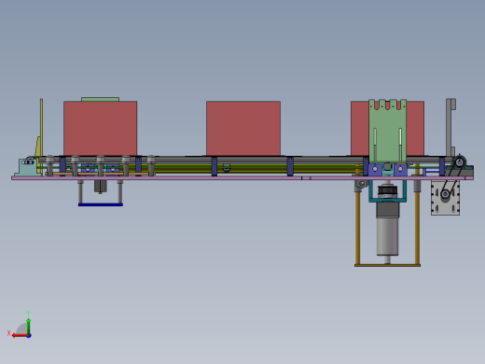This screenshot has height=364, width=485.
Task: Select the blue origin ball of the triad
Action: (29, 336)
